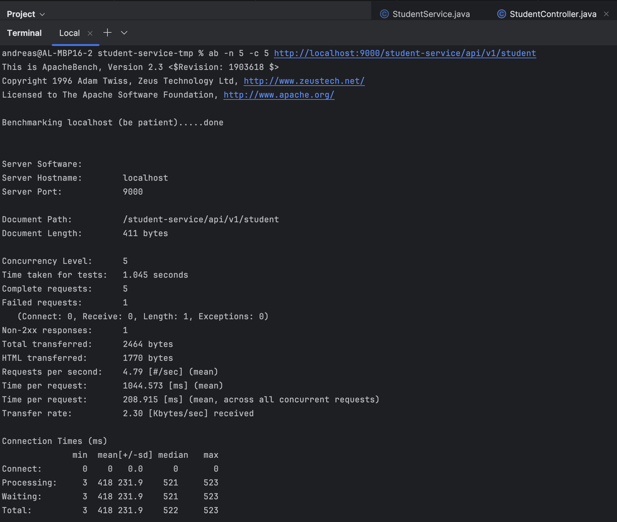This screenshot has width=617, height=522.
Task: Open the www.apache.org link
Action: (279, 95)
